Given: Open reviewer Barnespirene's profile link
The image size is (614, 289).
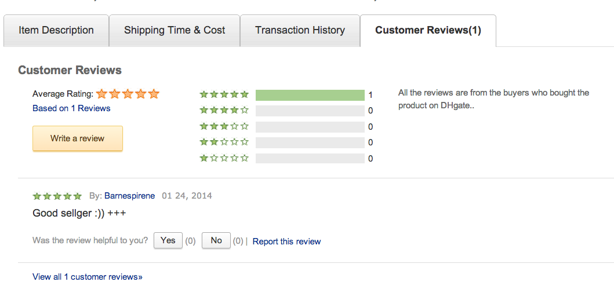Looking at the screenshot, I should (x=130, y=196).
